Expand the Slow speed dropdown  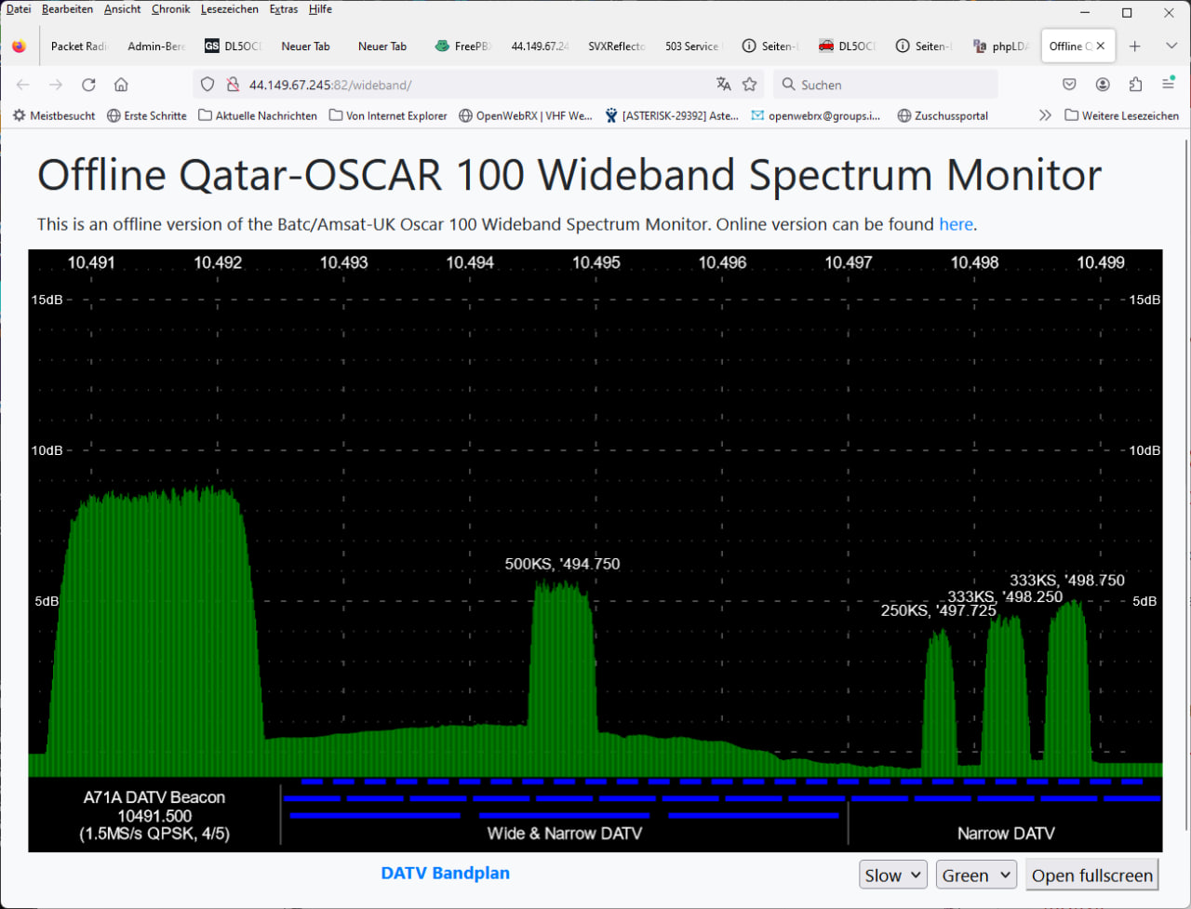[892, 876]
